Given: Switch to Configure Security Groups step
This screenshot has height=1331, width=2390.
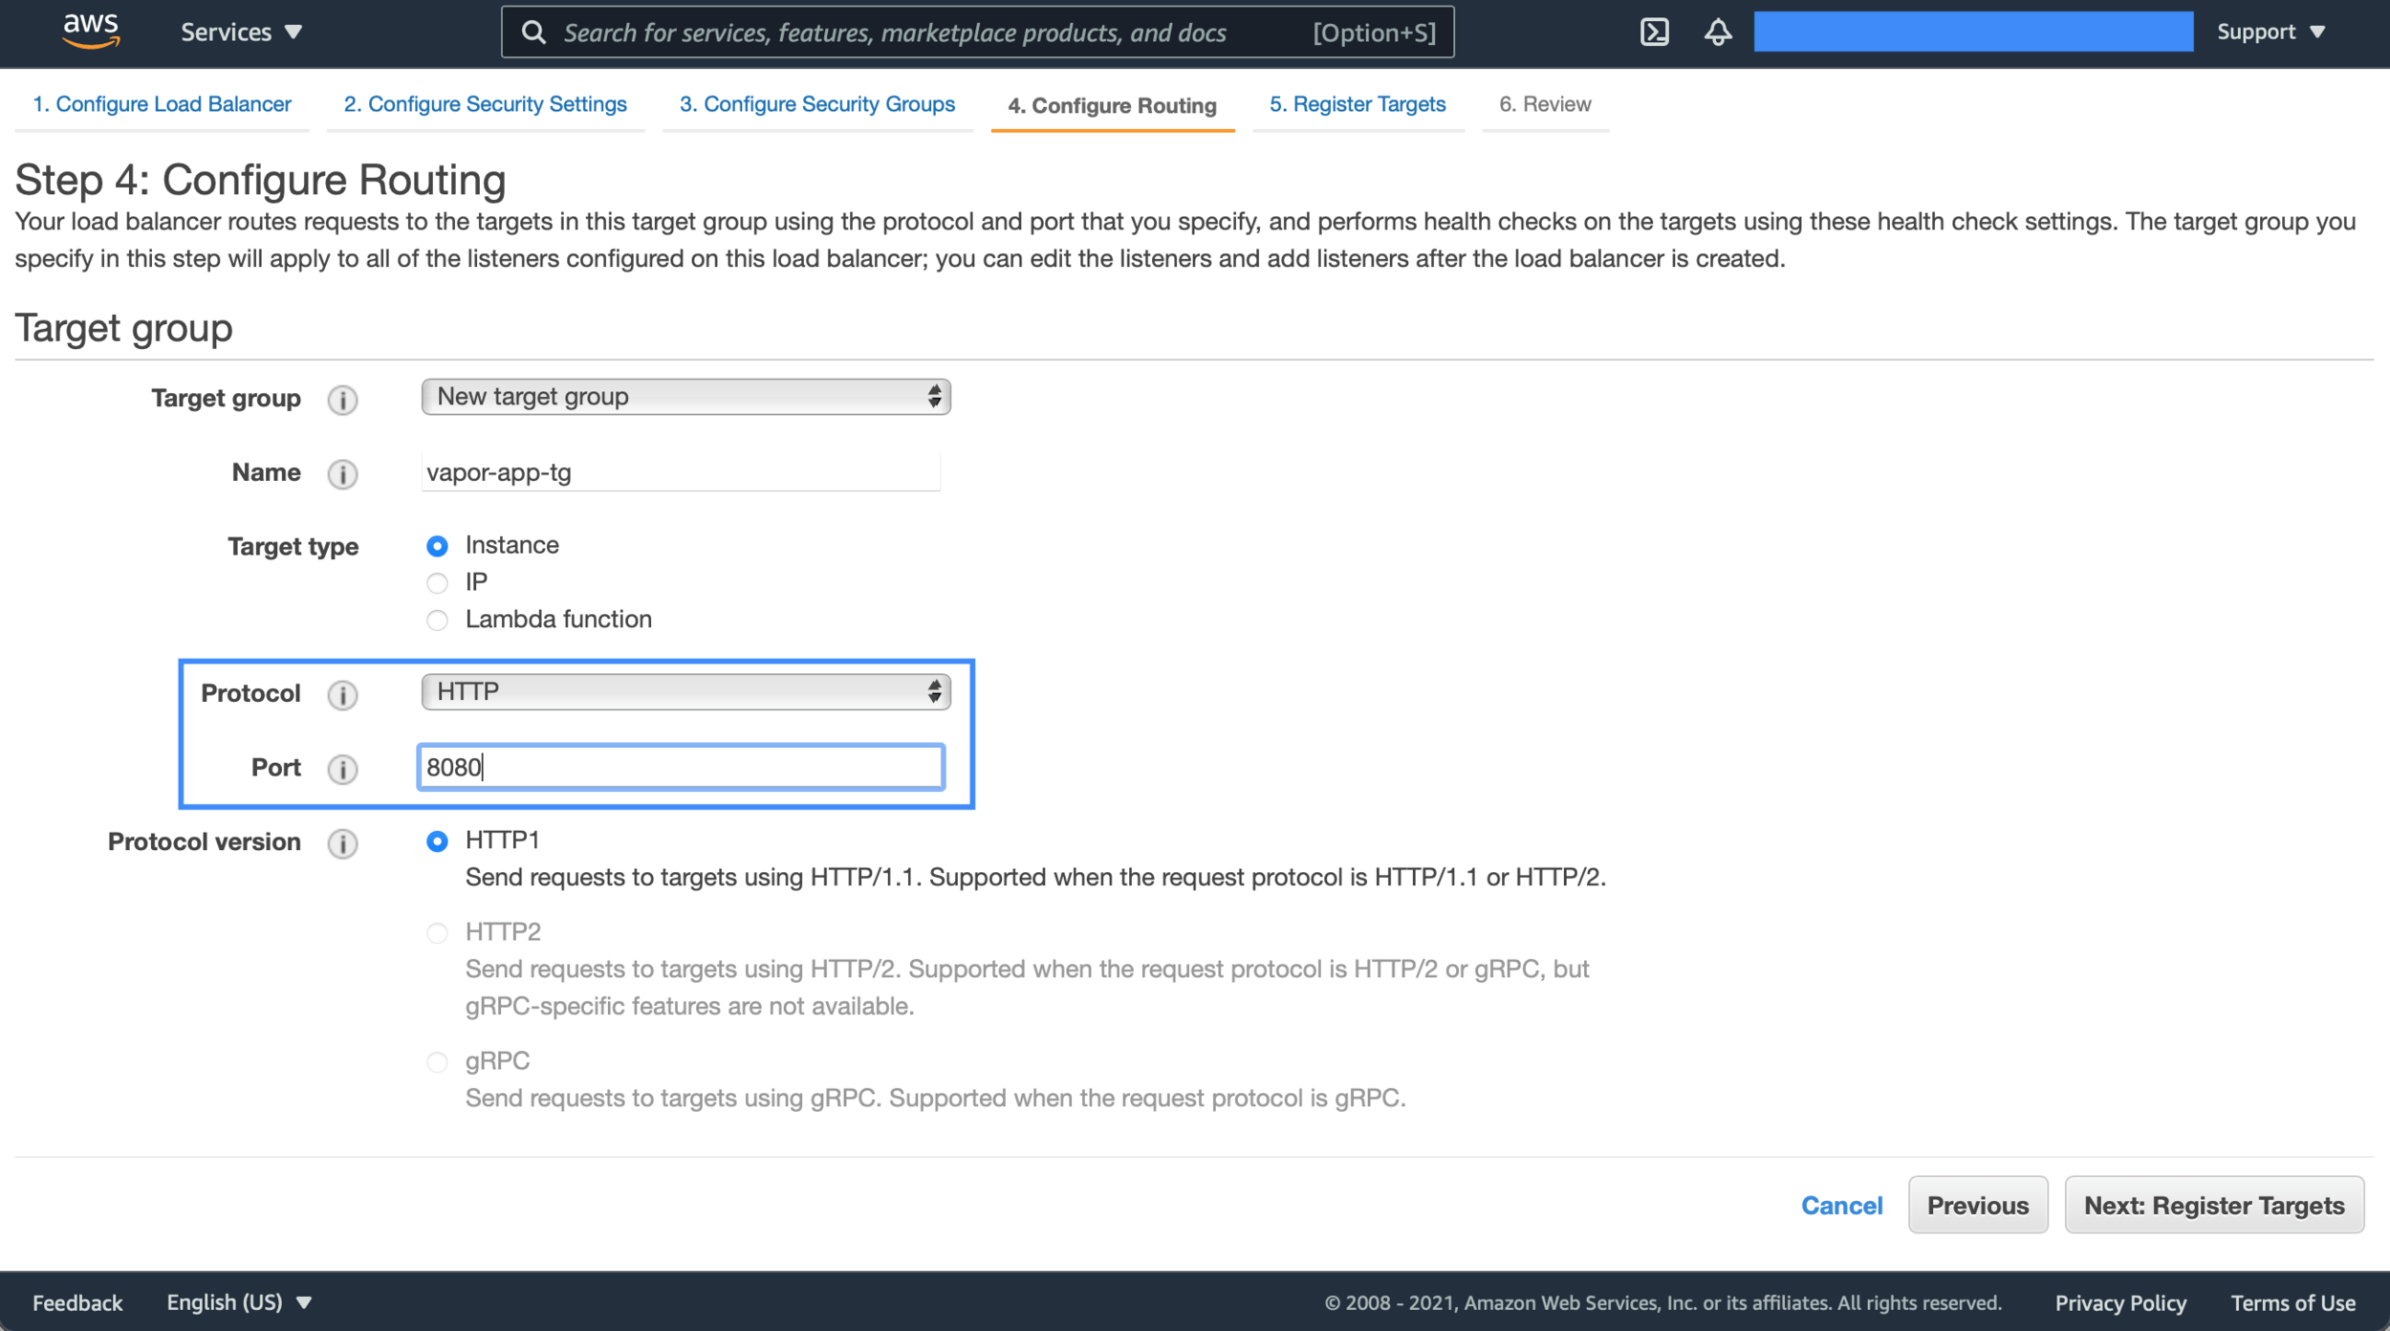Looking at the screenshot, I should 817,103.
